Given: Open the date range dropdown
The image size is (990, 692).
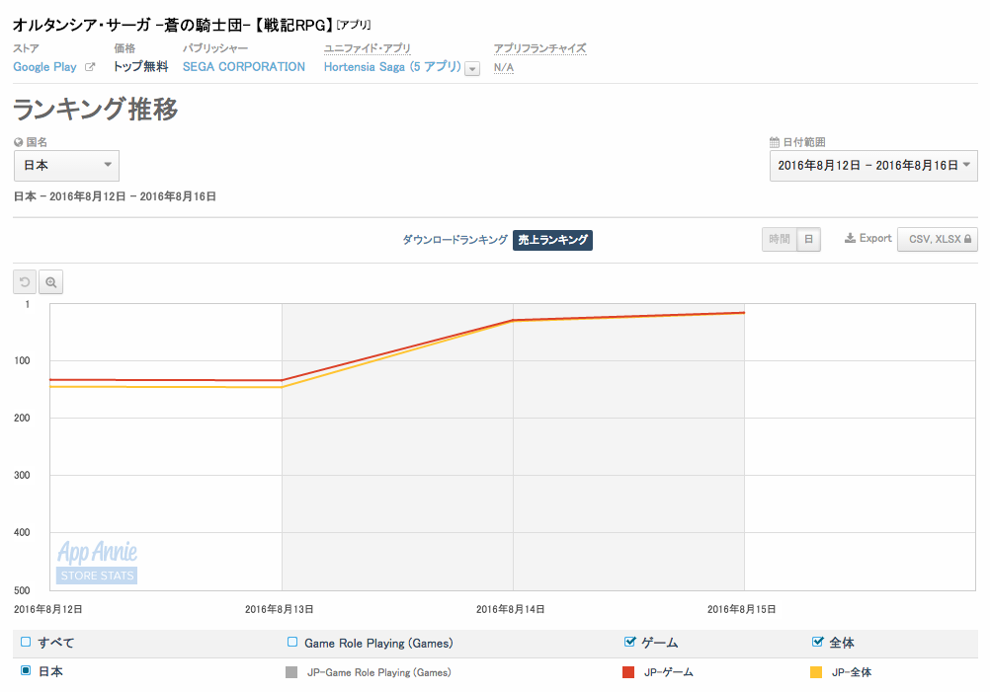Looking at the screenshot, I should click(x=873, y=166).
